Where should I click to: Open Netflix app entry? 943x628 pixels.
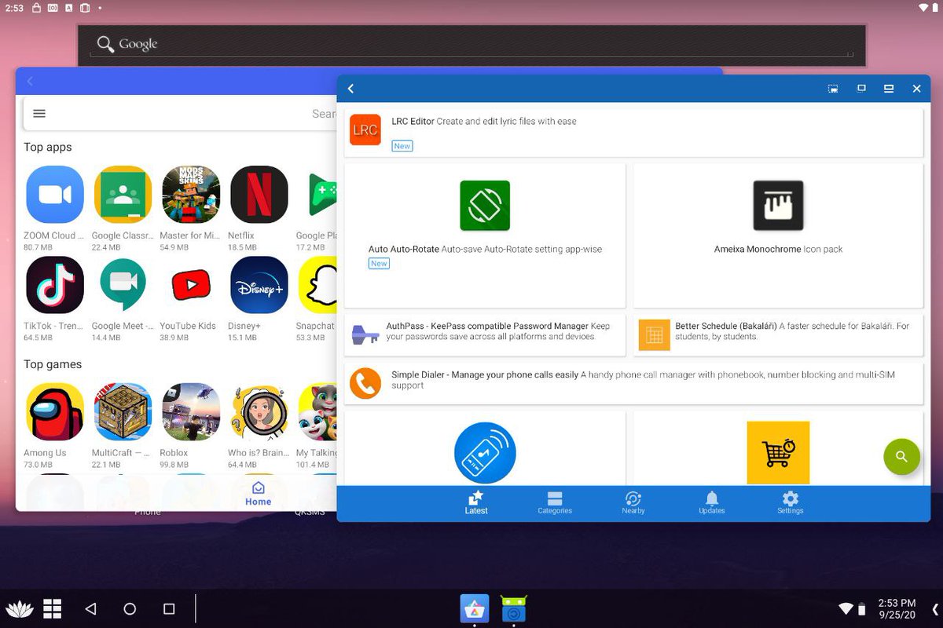pos(259,208)
